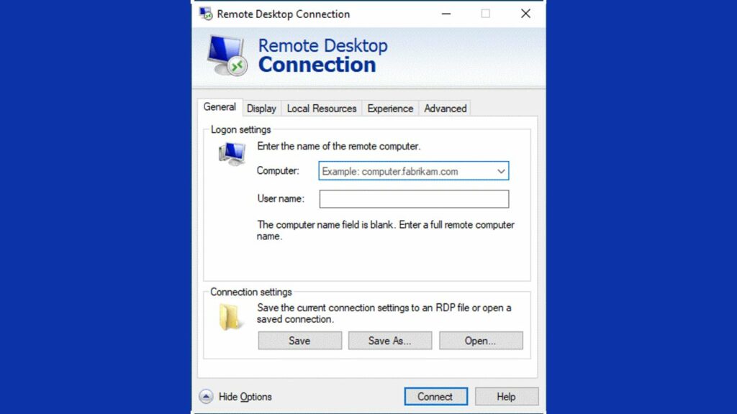
Task: Switch to the Display tab
Action: [x=261, y=109]
